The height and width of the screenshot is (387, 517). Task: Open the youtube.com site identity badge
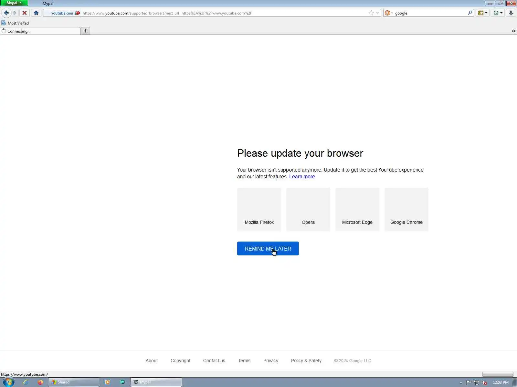pyautogui.click(x=62, y=13)
